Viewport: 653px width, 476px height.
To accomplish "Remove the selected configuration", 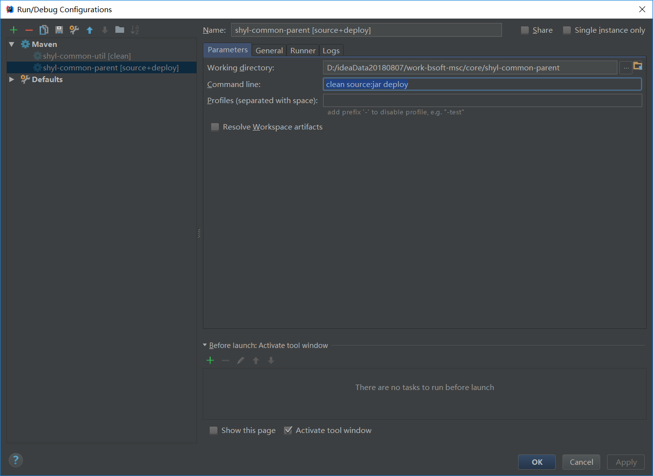I will [29, 29].
